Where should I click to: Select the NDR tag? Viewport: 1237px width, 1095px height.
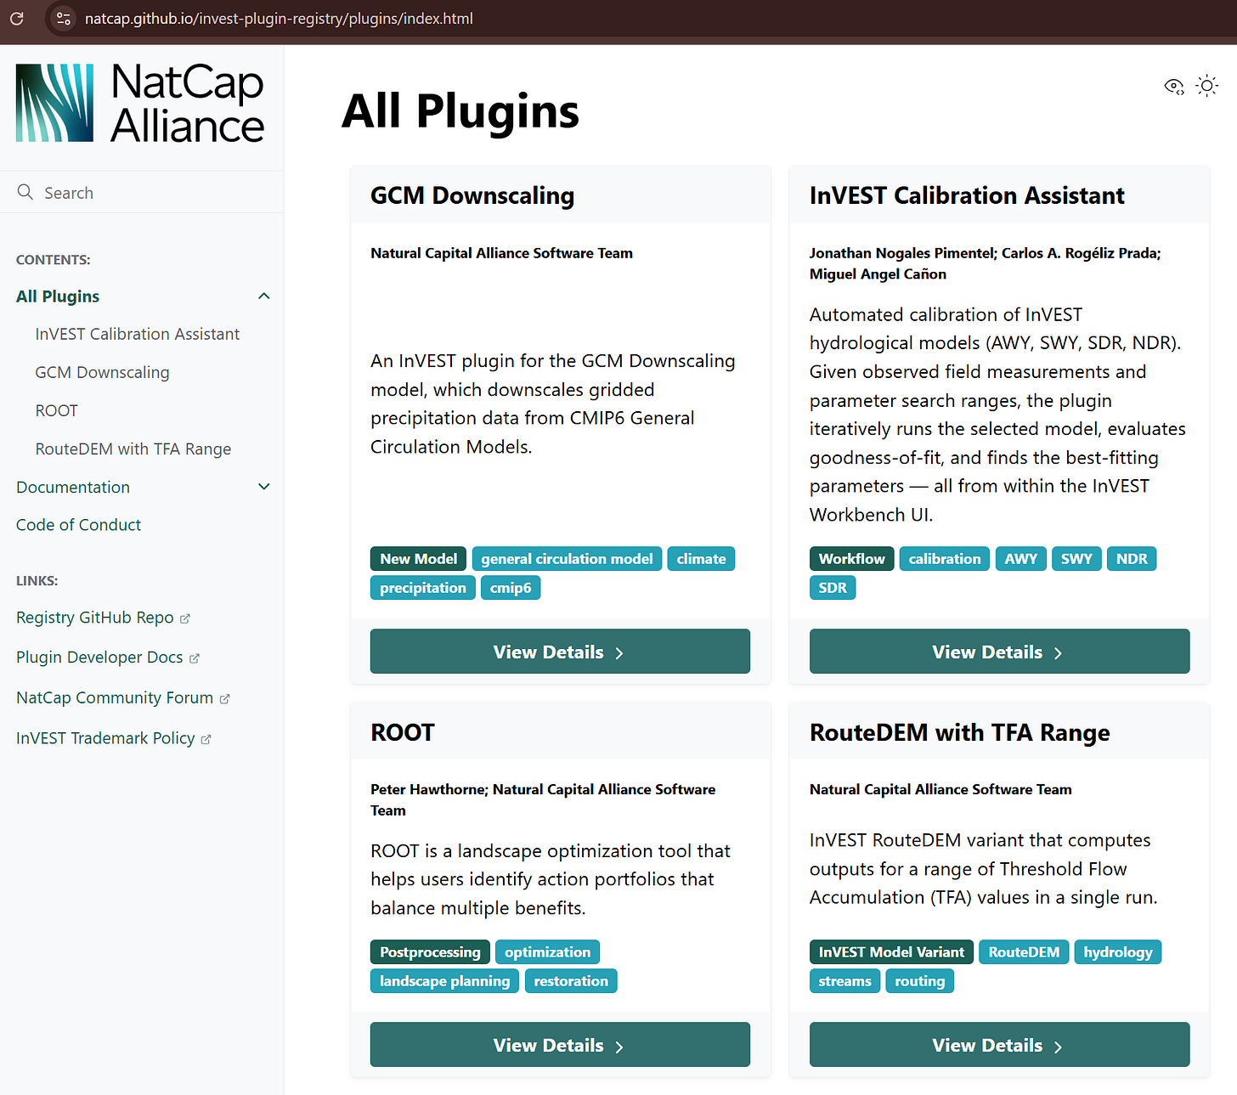click(x=1132, y=559)
